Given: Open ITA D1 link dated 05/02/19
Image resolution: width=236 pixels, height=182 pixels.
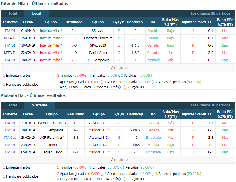Looking at the screenshot, I should [x=10, y=152].
